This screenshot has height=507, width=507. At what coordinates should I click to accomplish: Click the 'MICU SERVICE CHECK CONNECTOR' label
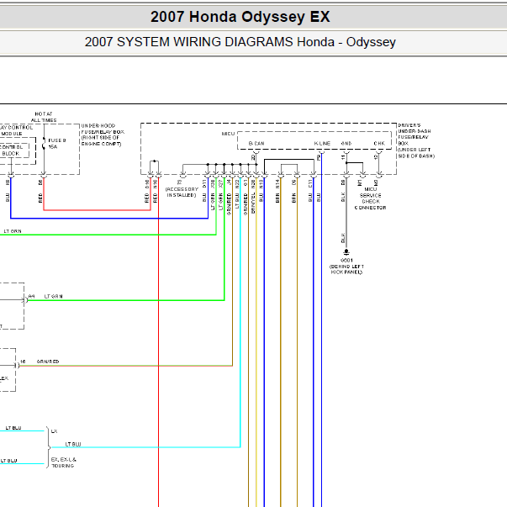point(371,198)
